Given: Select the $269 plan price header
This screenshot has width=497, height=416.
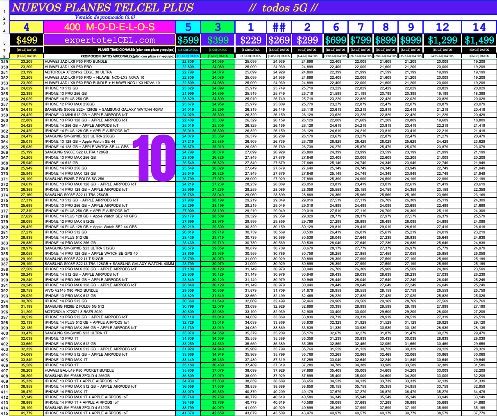Looking at the screenshot, I should (279, 40).
